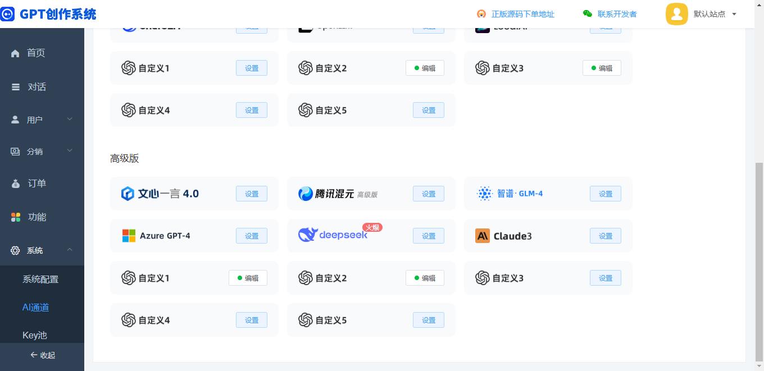Click the Azure GPT-4 Windows logo

129,236
